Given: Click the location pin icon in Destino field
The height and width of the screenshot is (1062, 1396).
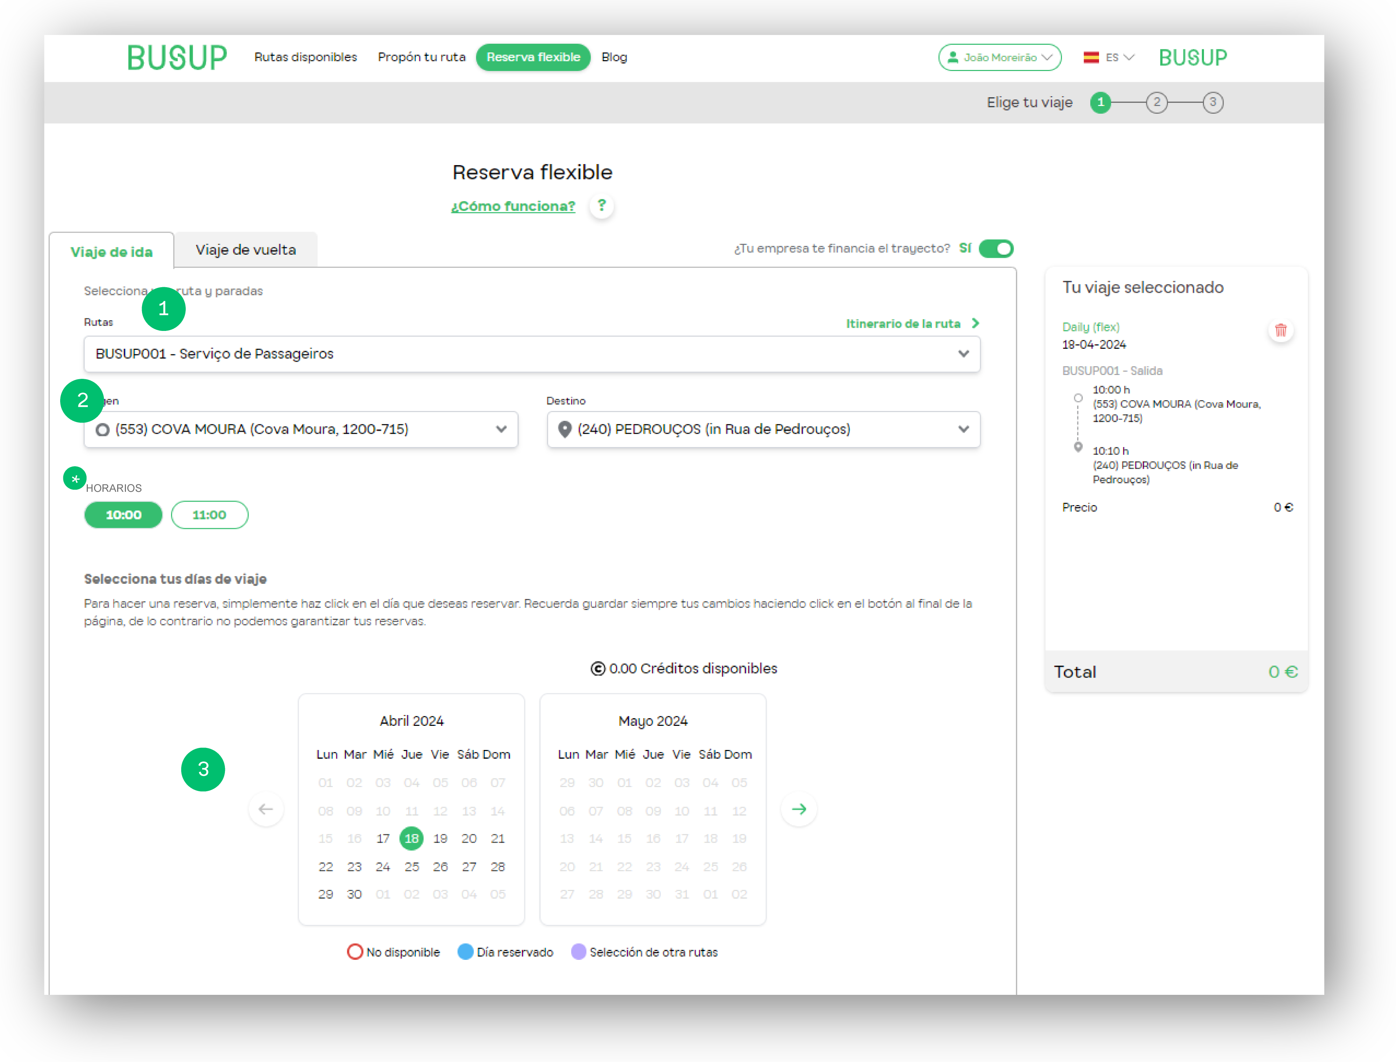Looking at the screenshot, I should pos(564,429).
